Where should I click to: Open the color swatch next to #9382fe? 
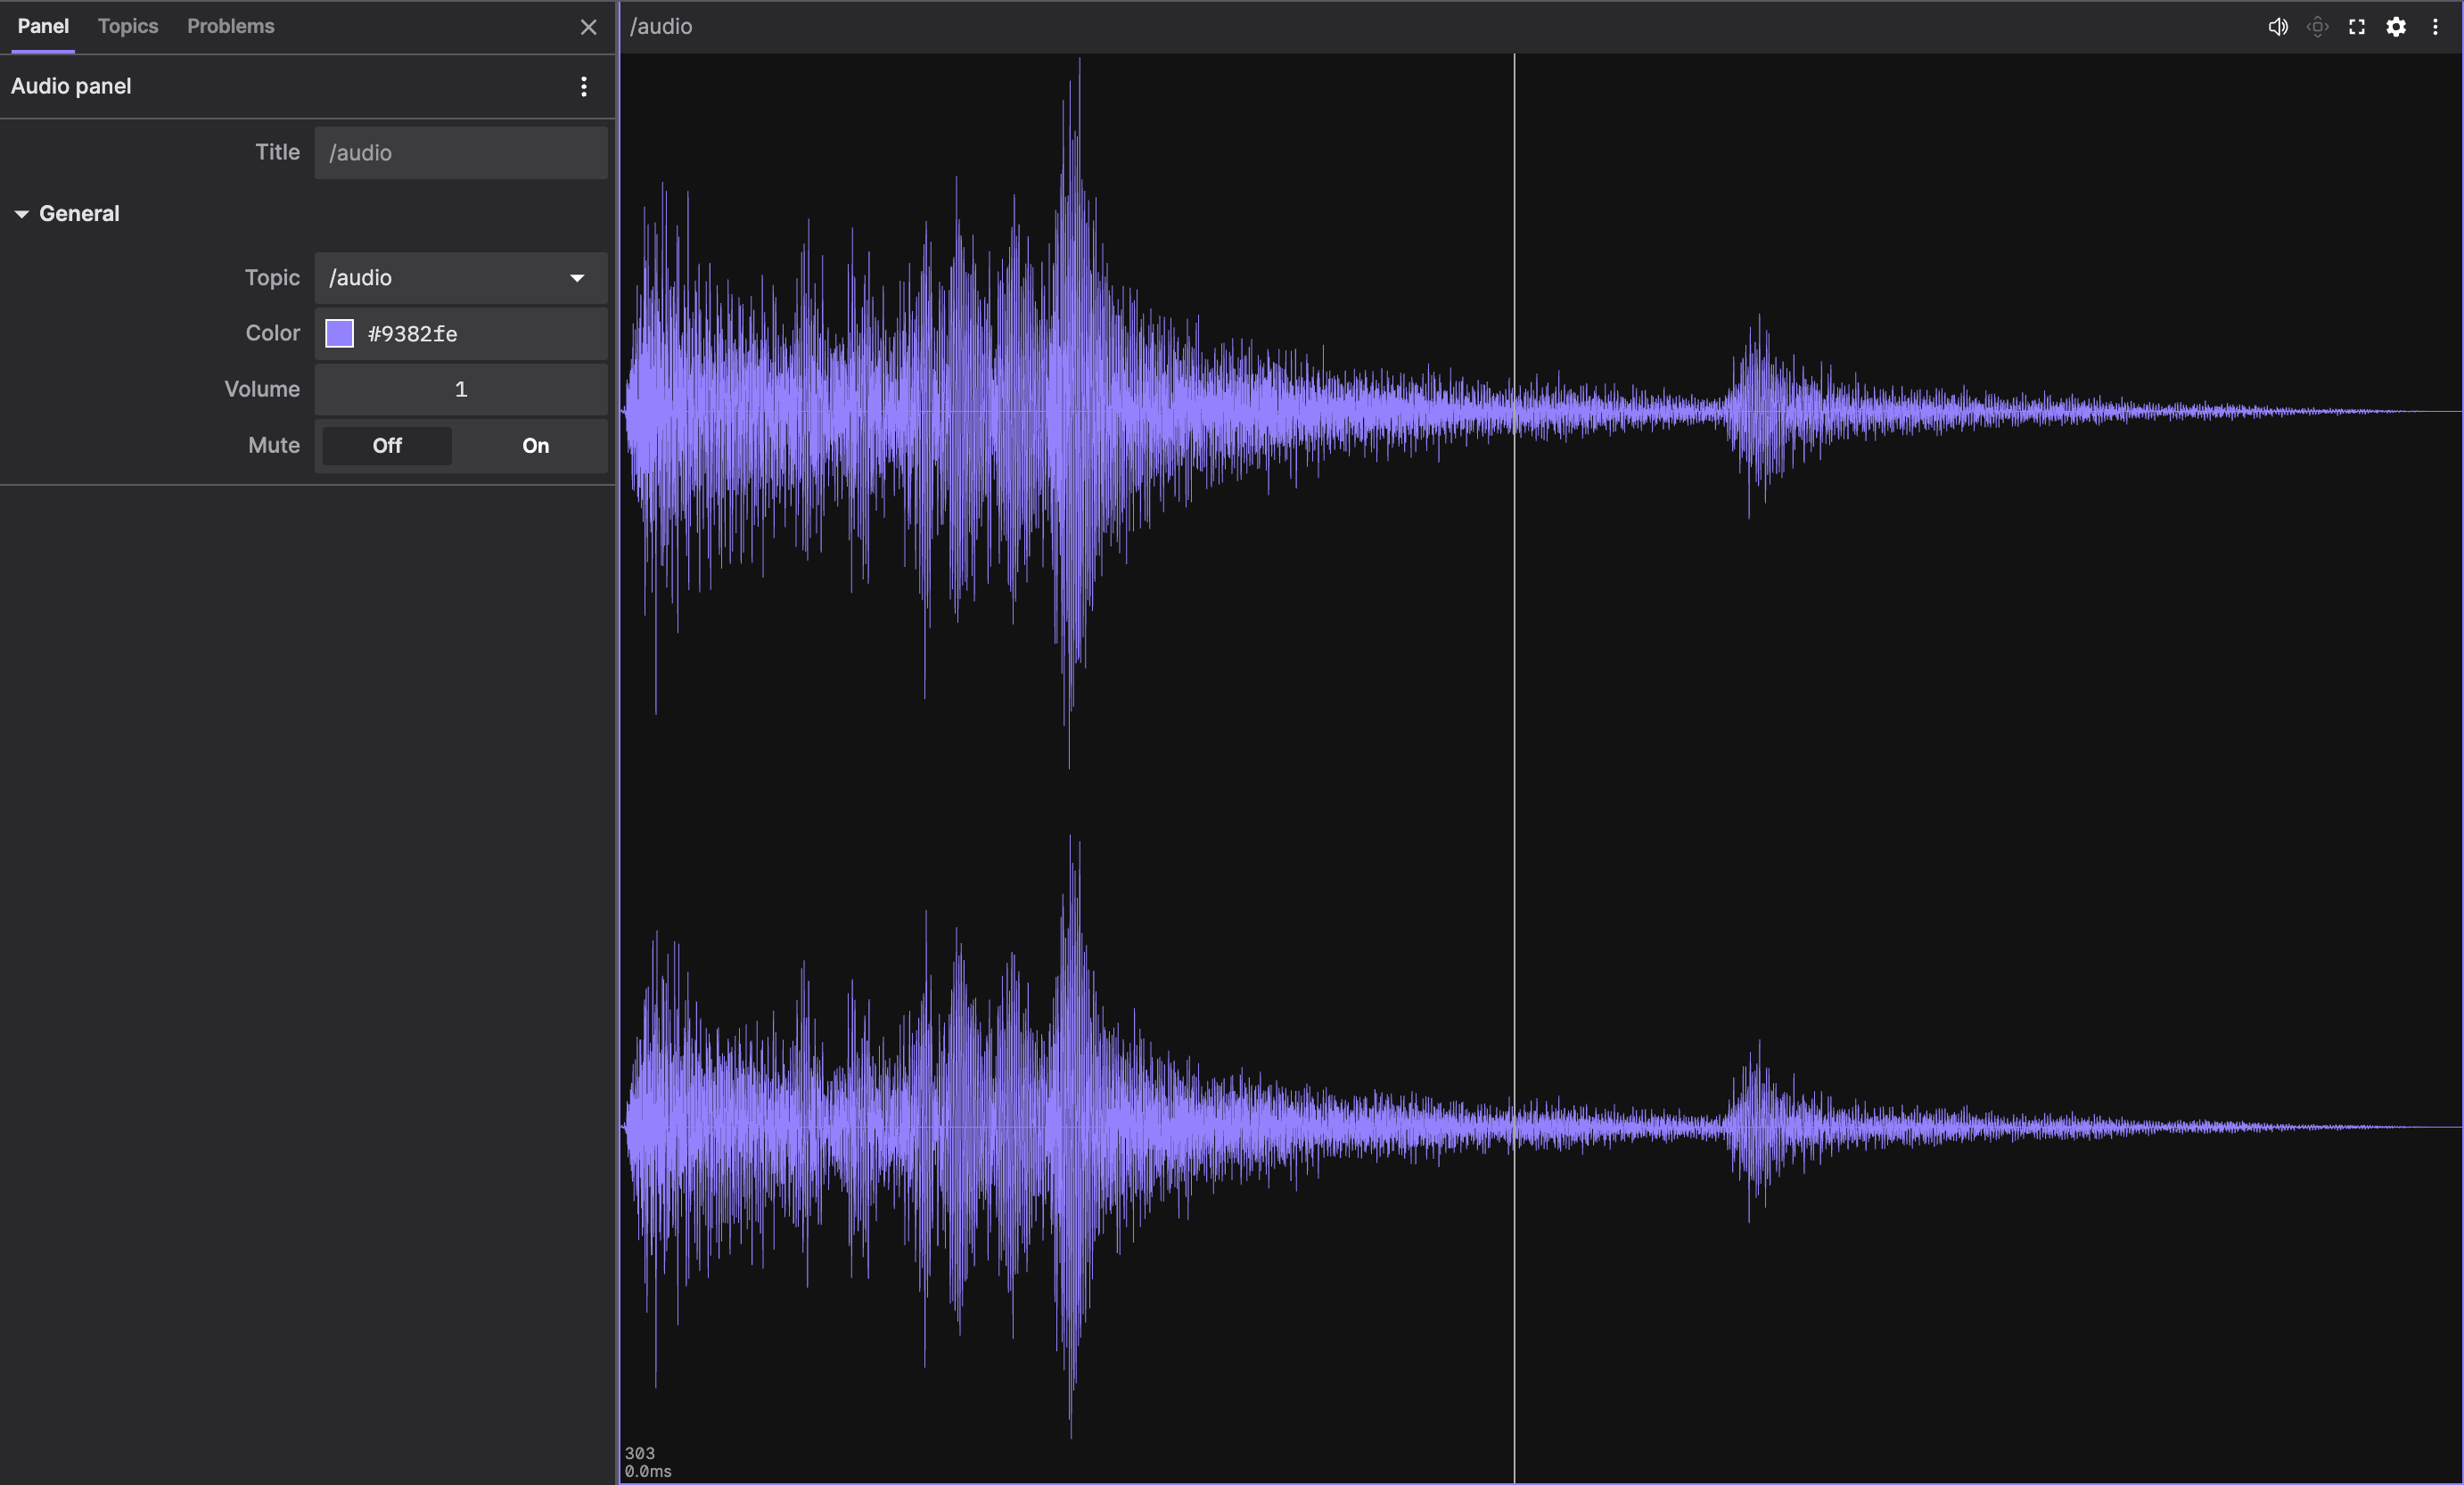click(338, 334)
